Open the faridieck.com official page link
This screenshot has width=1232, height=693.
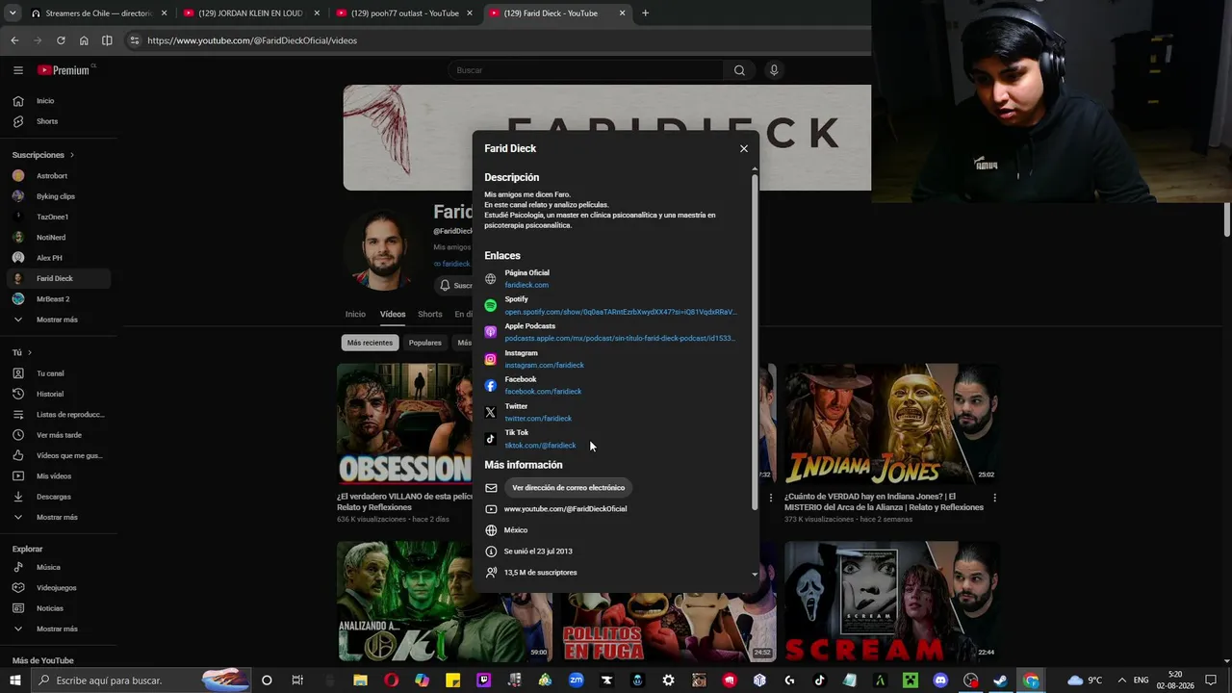tap(526, 285)
